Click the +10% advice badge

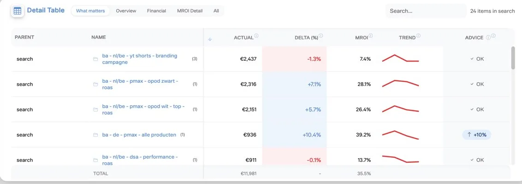click(476, 135)
